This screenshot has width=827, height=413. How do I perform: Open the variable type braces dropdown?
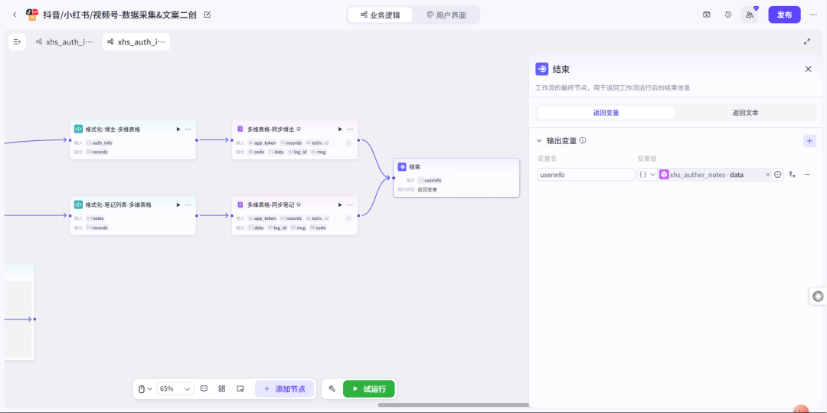647,175
